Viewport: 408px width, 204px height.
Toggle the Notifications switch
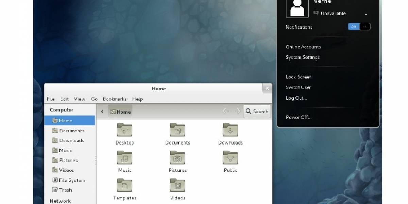359,27
